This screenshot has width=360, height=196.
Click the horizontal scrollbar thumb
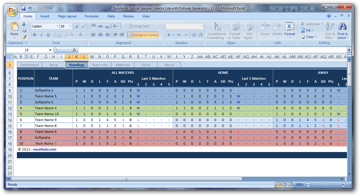(126, 179)
